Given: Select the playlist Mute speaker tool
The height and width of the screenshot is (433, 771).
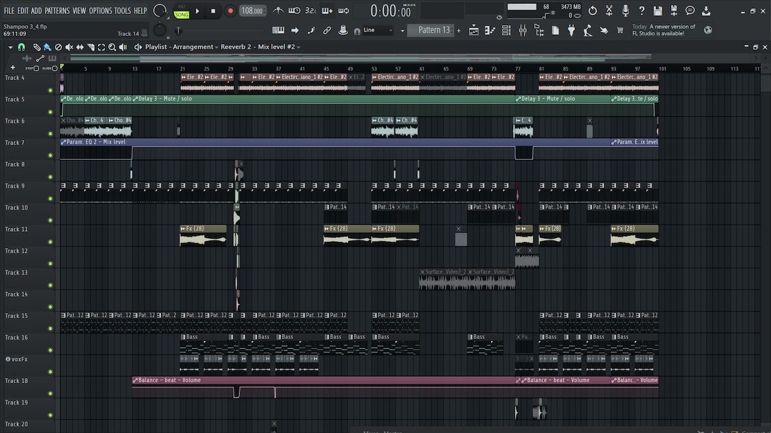Looking at the screenshot, I should tap(69, 47).
